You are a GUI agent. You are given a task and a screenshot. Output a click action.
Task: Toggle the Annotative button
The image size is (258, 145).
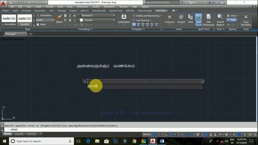tap(44, 15)
